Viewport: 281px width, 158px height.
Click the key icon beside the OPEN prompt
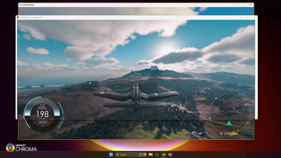[x=221, y=133]
